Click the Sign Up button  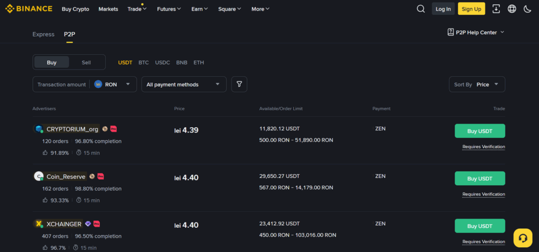point(471,9)
